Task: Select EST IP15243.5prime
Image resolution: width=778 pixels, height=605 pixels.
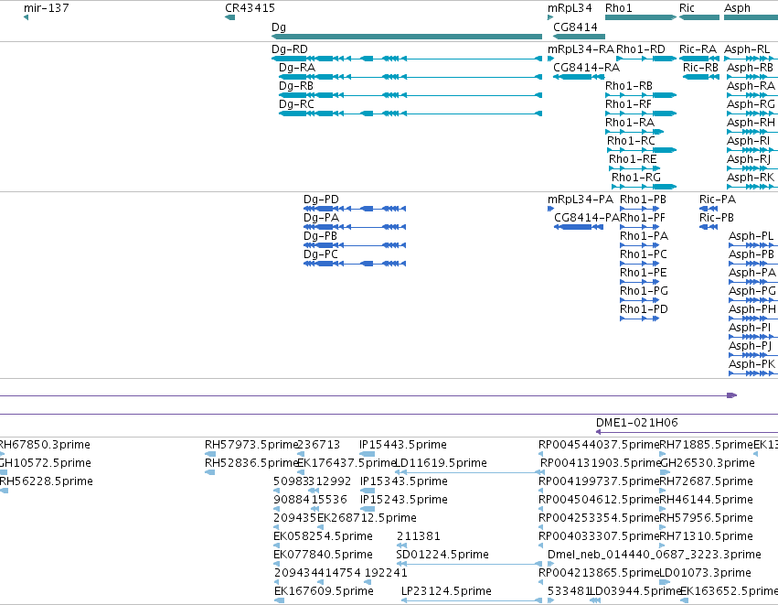Action: pyautogui.click(x=368, y=509)
